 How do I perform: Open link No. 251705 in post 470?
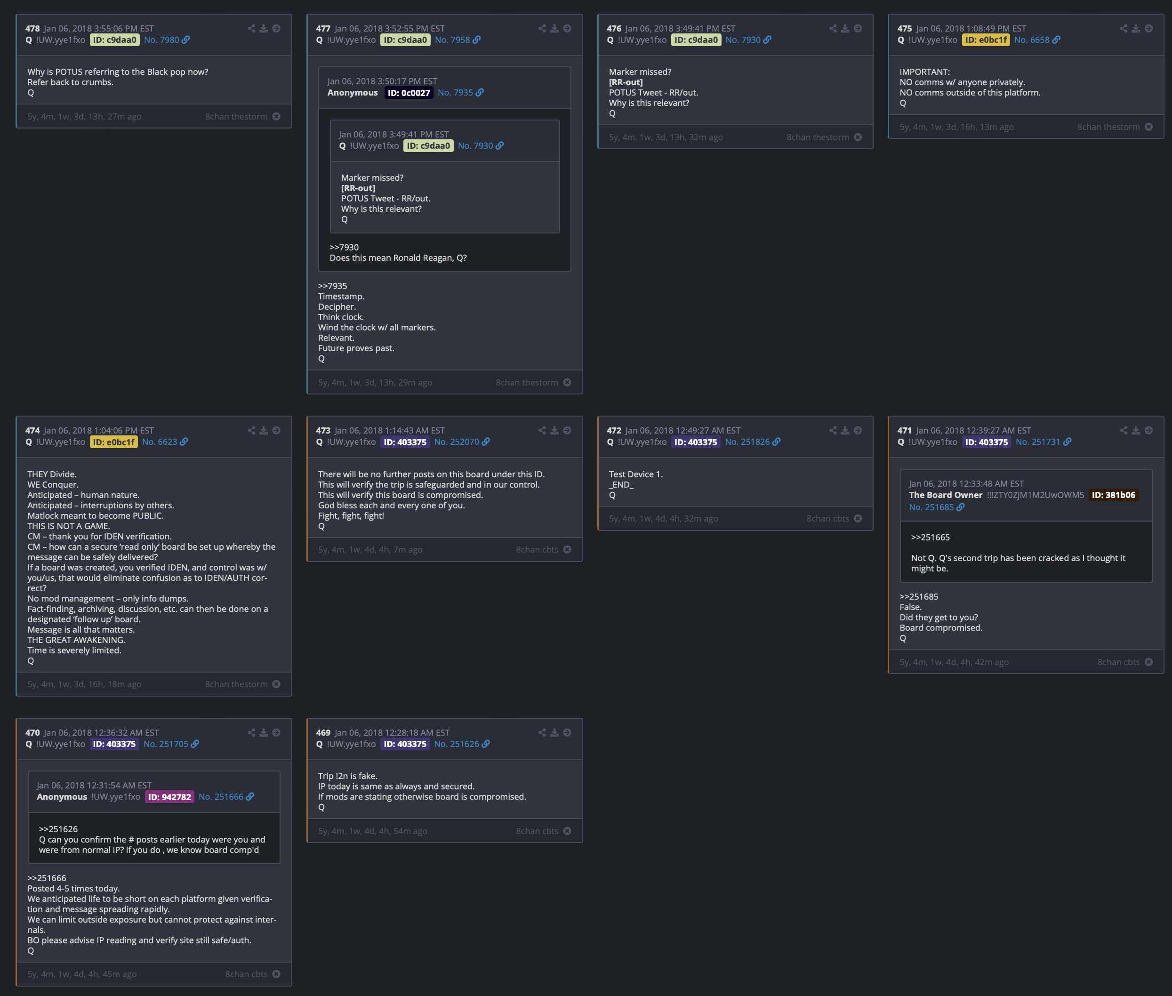coord(171,744)
